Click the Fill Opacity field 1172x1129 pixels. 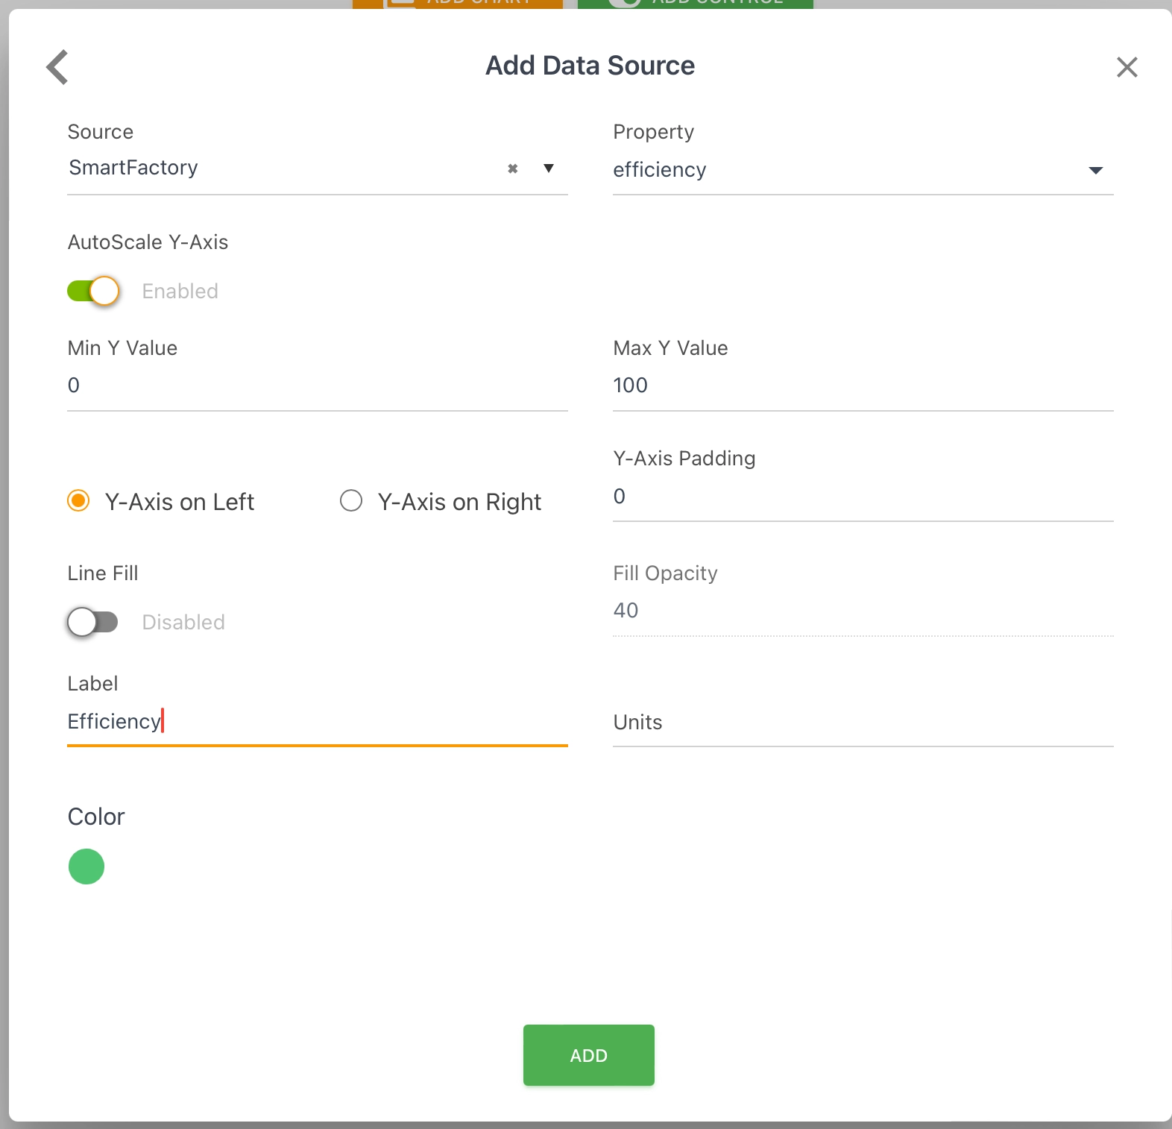(863, 611)
